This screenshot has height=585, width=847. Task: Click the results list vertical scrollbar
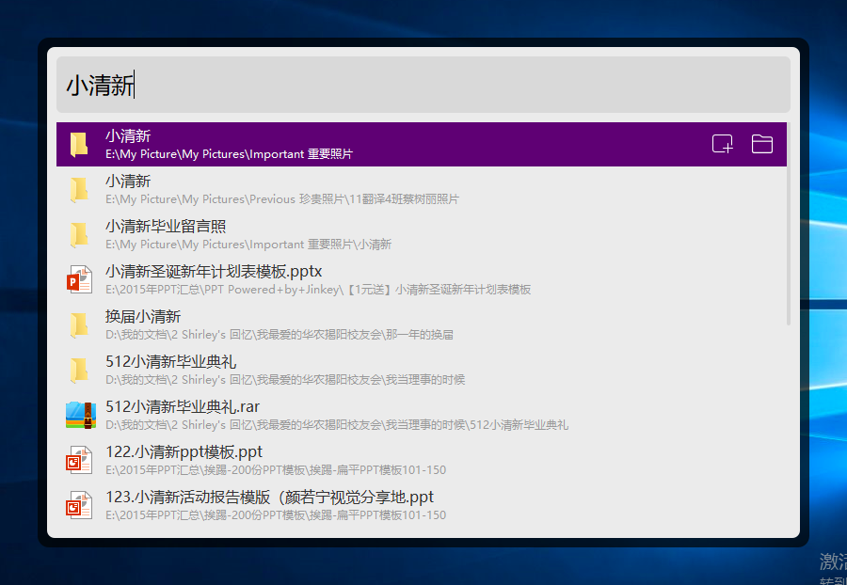(x=789, y=224)
